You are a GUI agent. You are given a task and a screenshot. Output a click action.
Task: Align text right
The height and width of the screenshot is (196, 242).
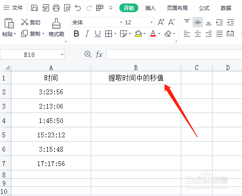click(209, 33)
